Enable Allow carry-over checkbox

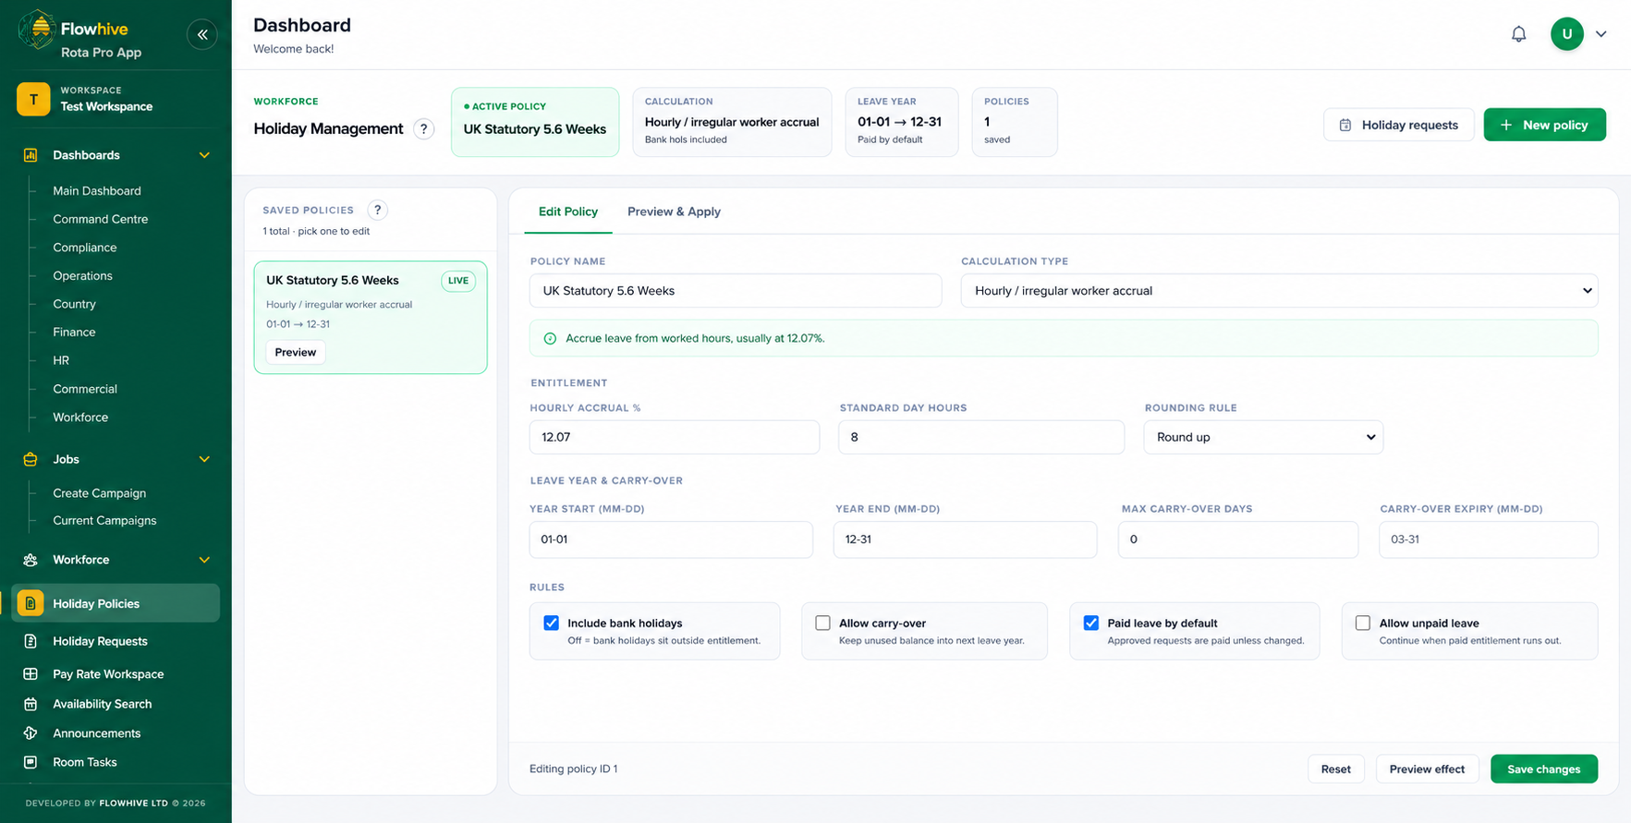click(822, 623)
